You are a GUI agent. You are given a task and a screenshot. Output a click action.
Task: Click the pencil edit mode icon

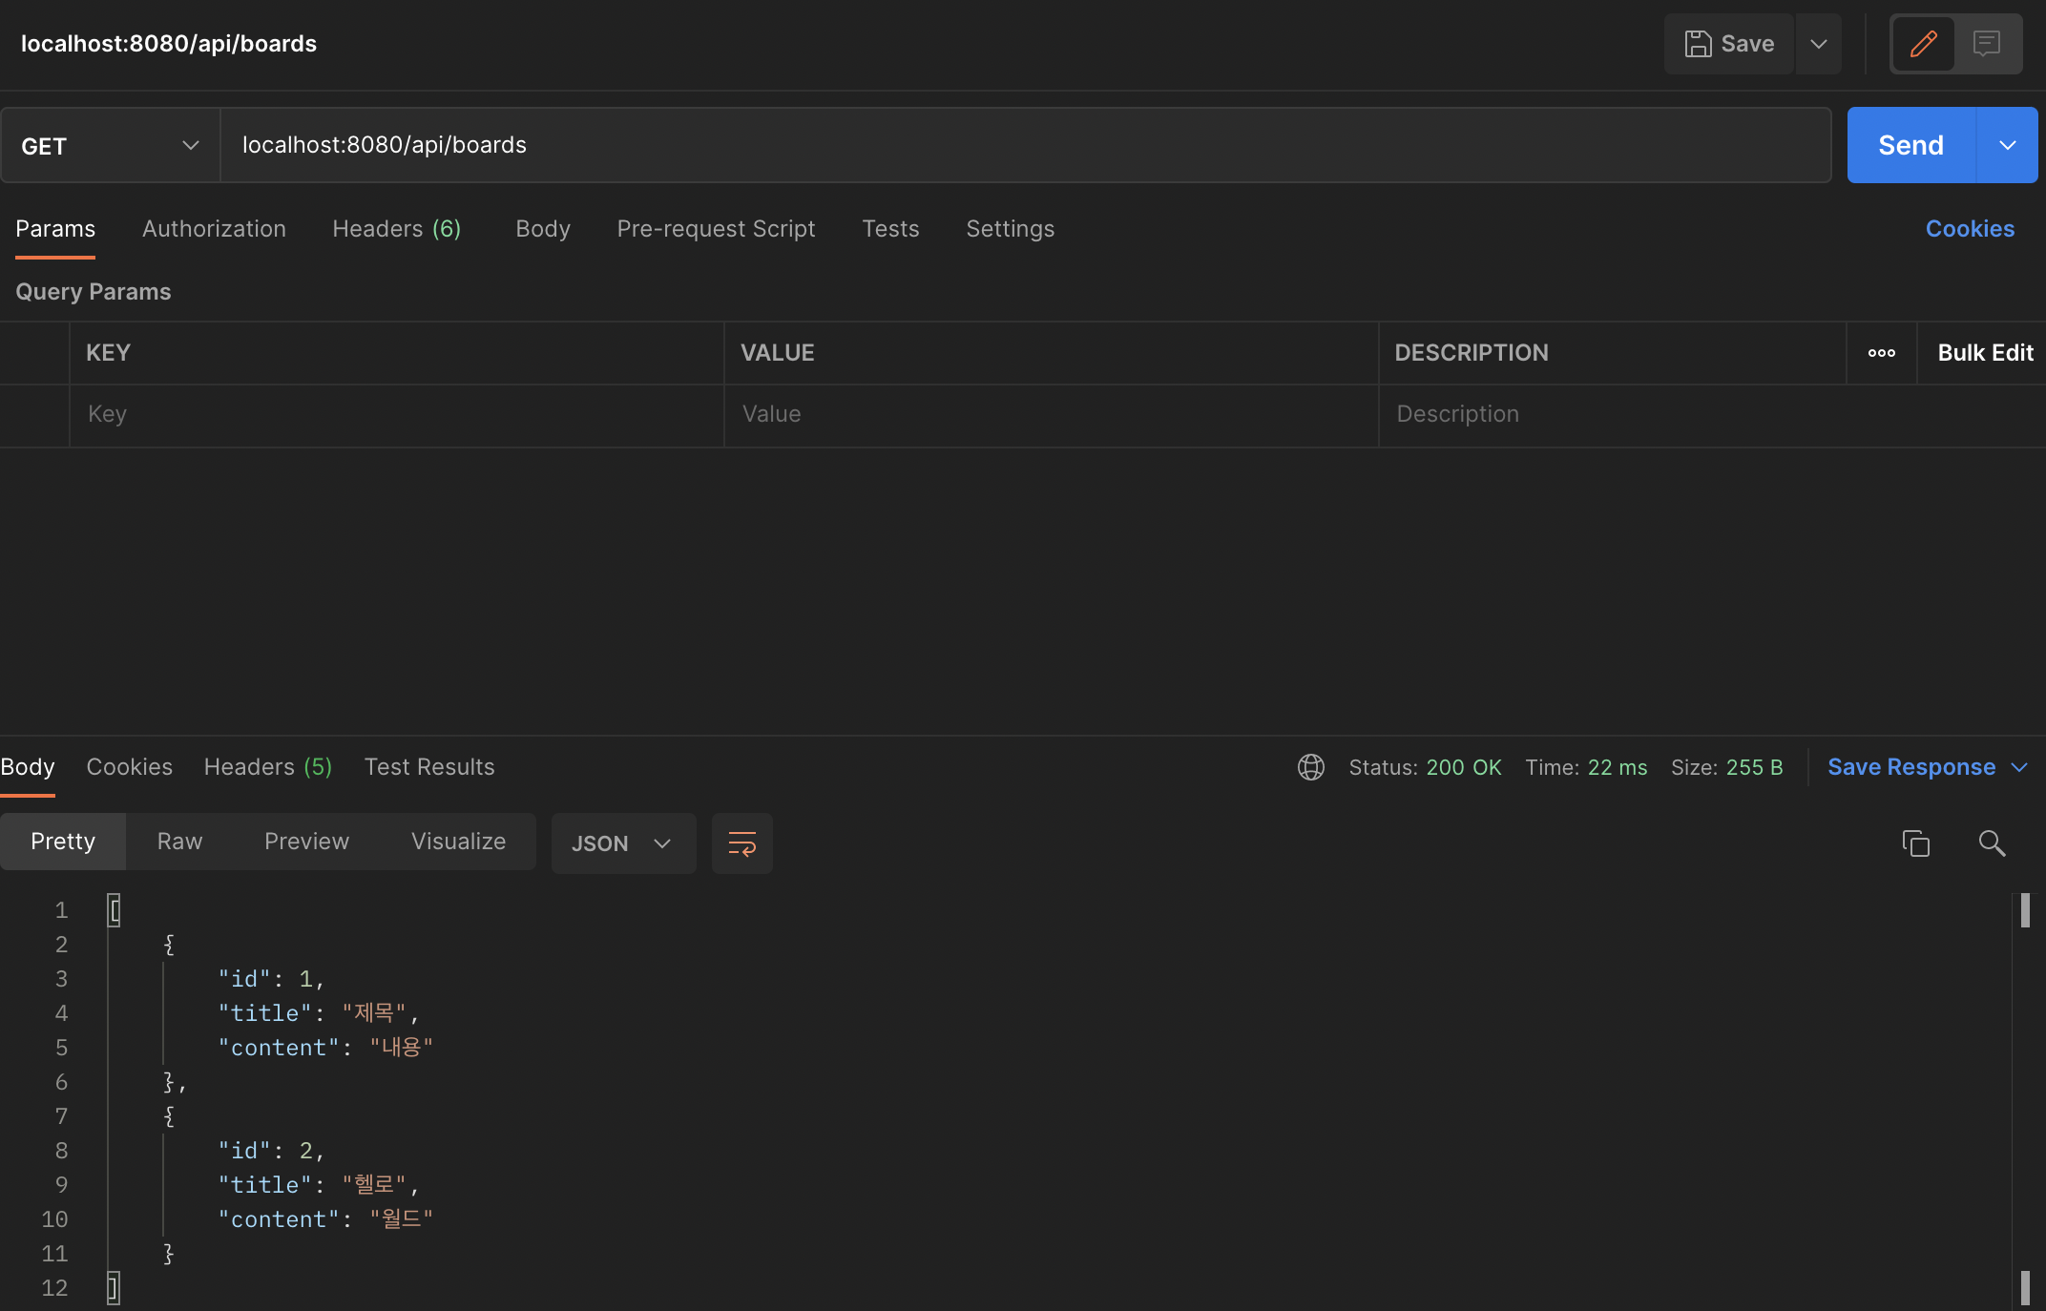[1923, 44]
